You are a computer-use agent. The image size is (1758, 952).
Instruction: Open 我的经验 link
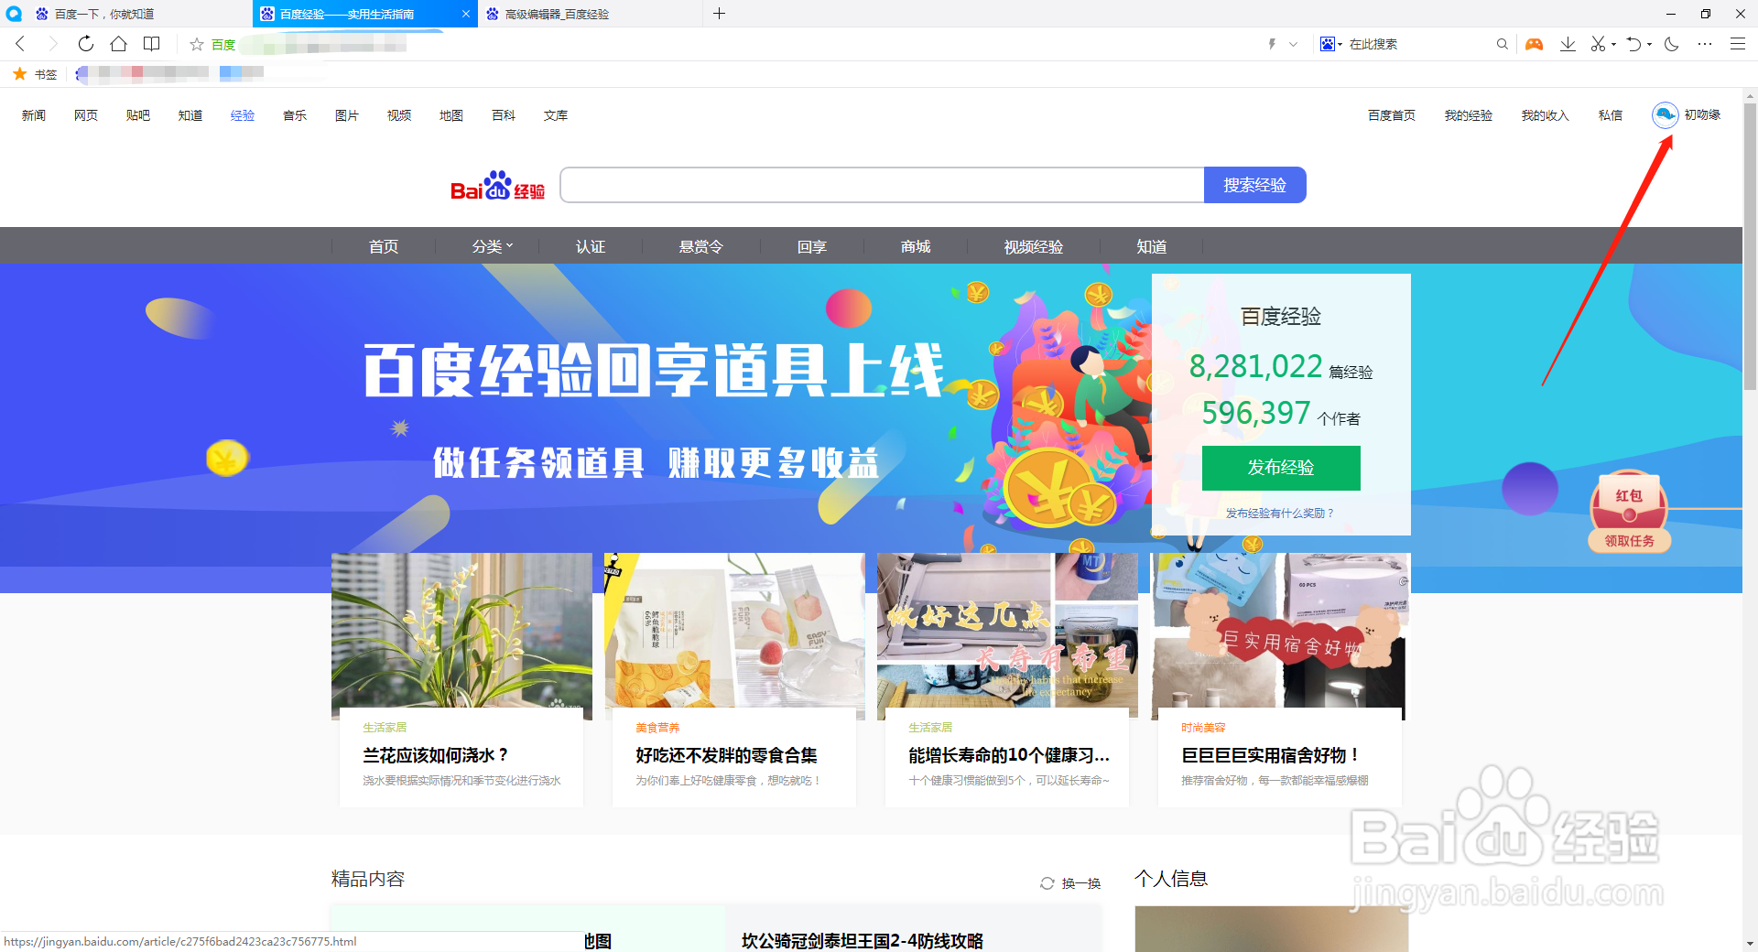(x=1469, y=115)
